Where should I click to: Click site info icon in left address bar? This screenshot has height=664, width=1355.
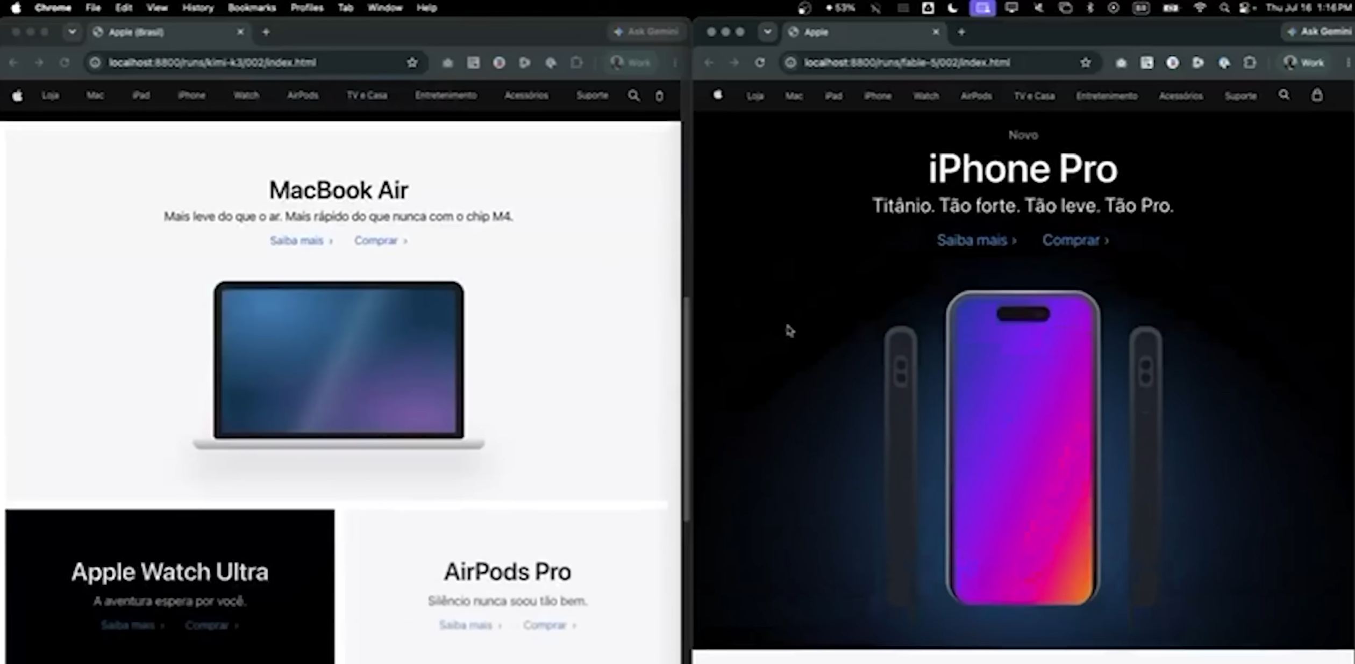tap(95, 63)
